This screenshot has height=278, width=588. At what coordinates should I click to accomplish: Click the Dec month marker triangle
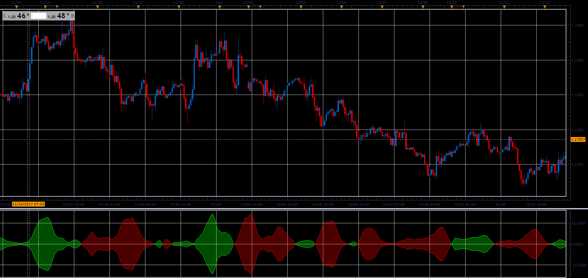[220, 7]
